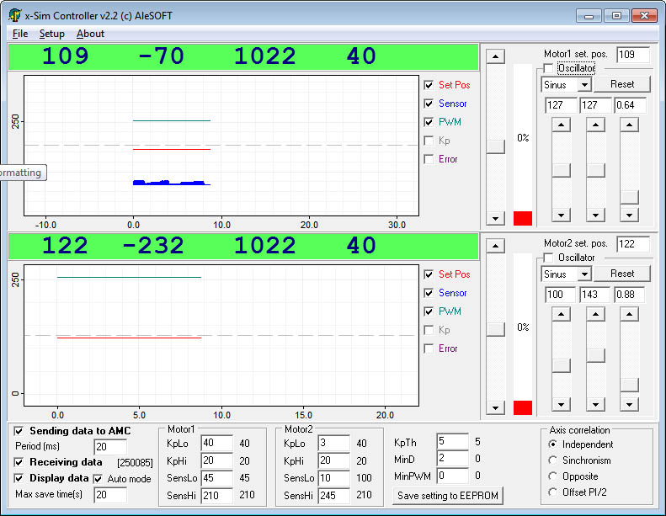Viewport: 666px width, 516px height.
Task: Enable the Motor1 Oscillator checkbox
Action: (x=549, y=68)
